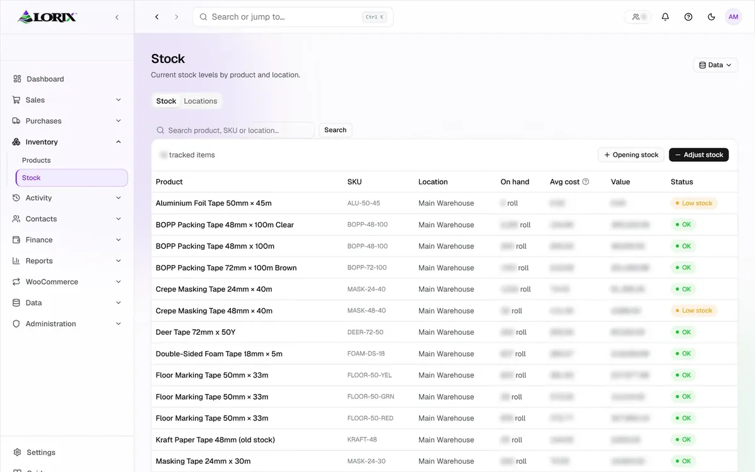The image size is (755, 472).
Task: Click the Purchases truck icon
Action: [x=16, y=121]
